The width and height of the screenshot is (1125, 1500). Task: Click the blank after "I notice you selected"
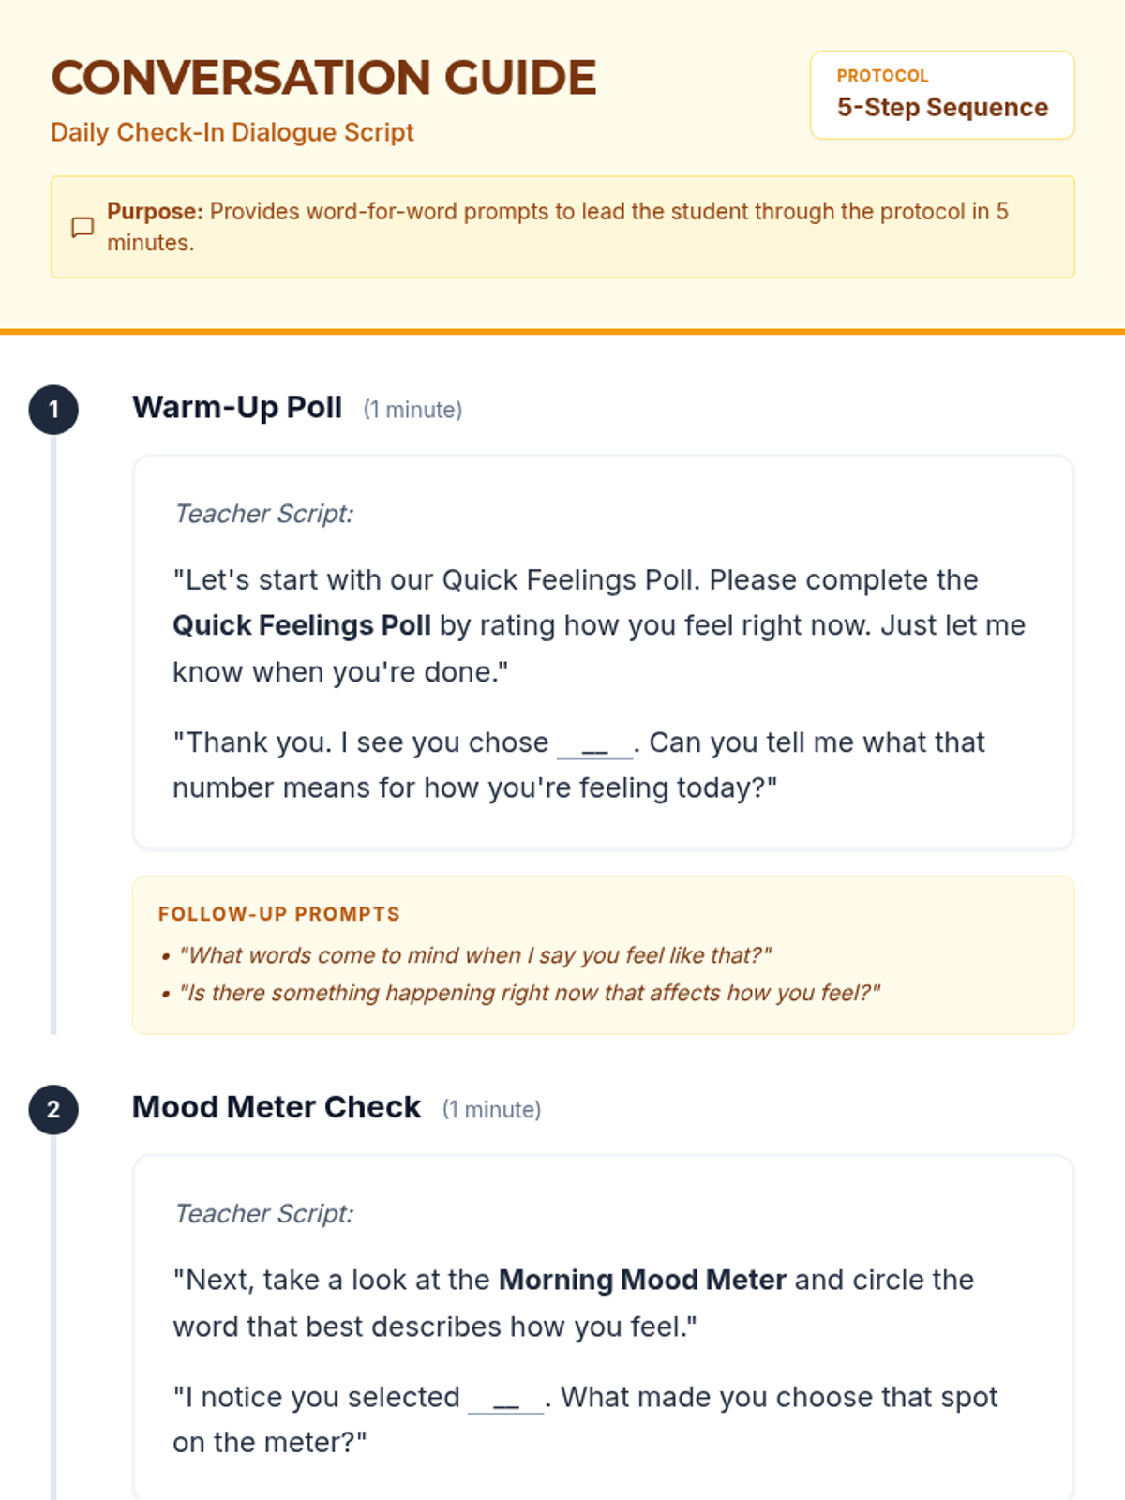coord(506,1400)
